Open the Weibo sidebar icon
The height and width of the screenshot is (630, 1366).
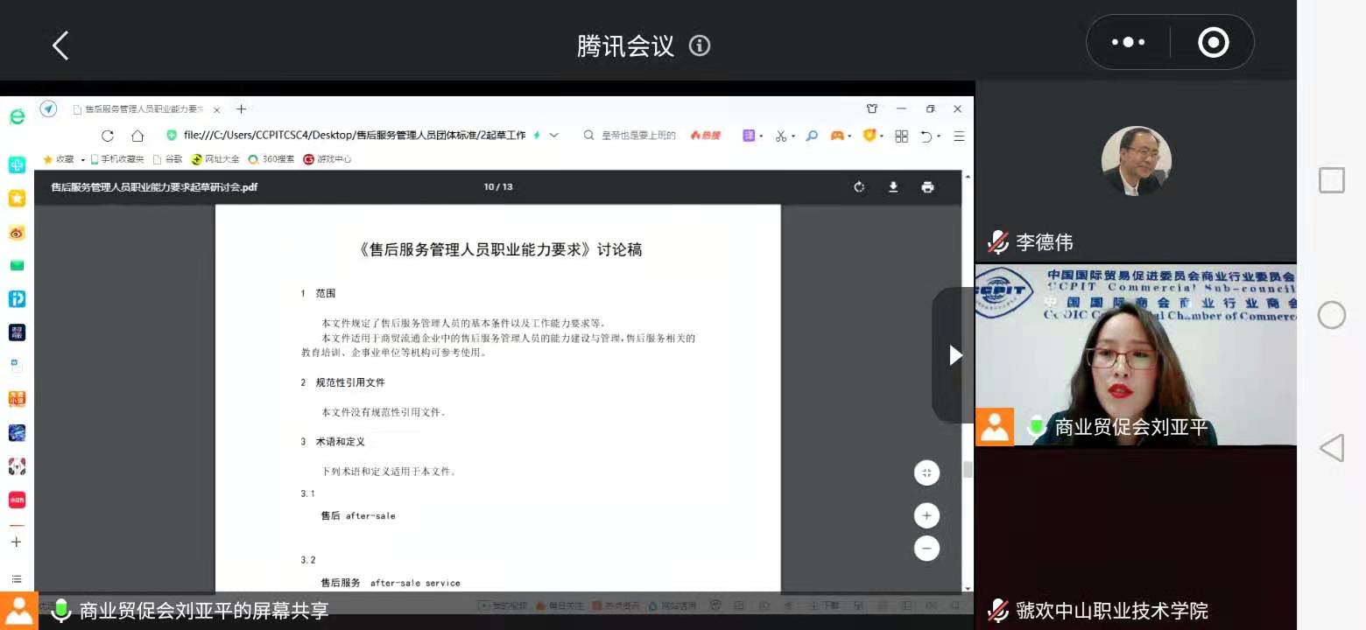pyautogui.click(x=17, y=233)
